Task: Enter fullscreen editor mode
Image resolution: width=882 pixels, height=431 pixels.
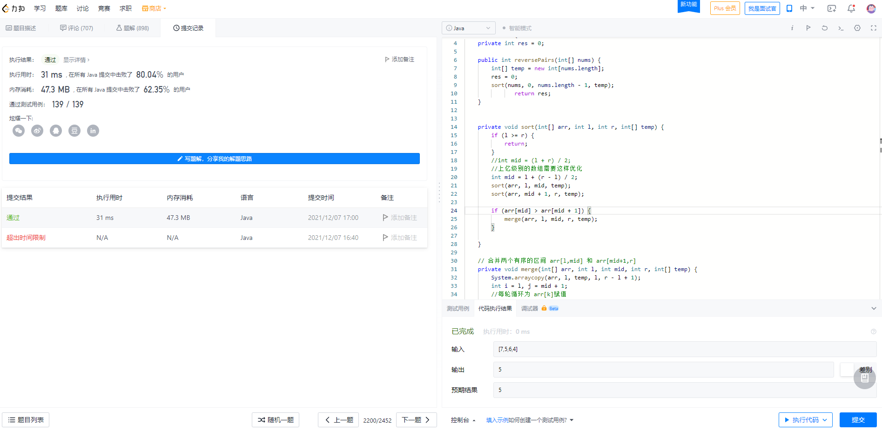Action: (x=873, y=28)
